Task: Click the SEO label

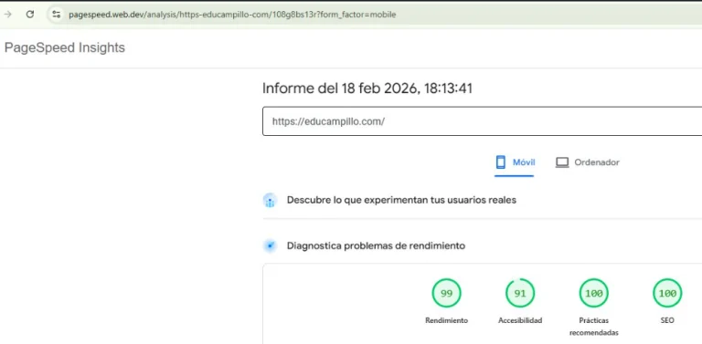Action: point(667,320)
